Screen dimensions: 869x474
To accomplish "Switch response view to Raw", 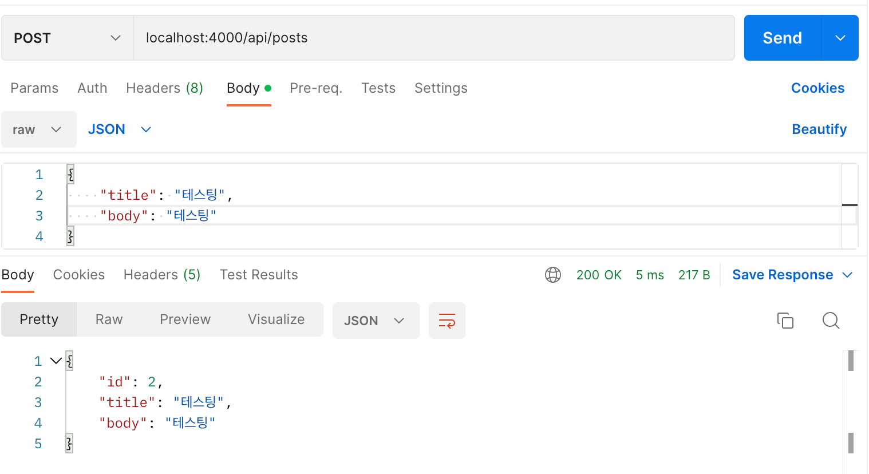I will pyautogui.click(x=109, y=319).
